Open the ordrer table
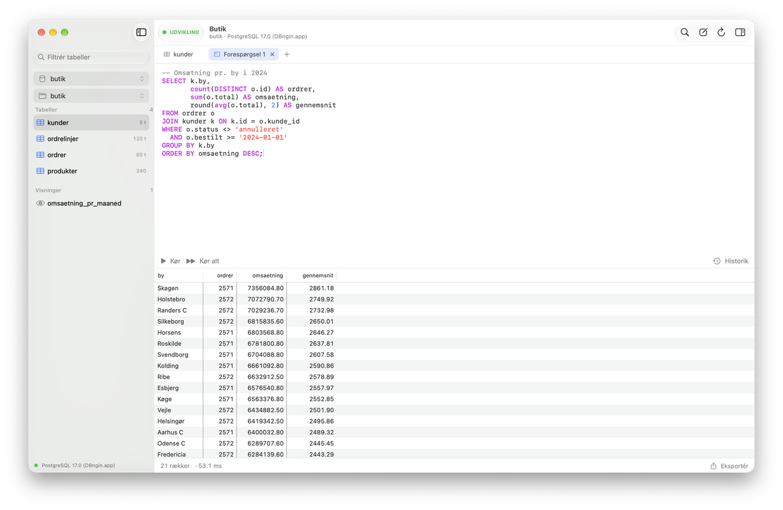Image resolution: width=783 pixels, height=510 pixels. tap(92, 154)
